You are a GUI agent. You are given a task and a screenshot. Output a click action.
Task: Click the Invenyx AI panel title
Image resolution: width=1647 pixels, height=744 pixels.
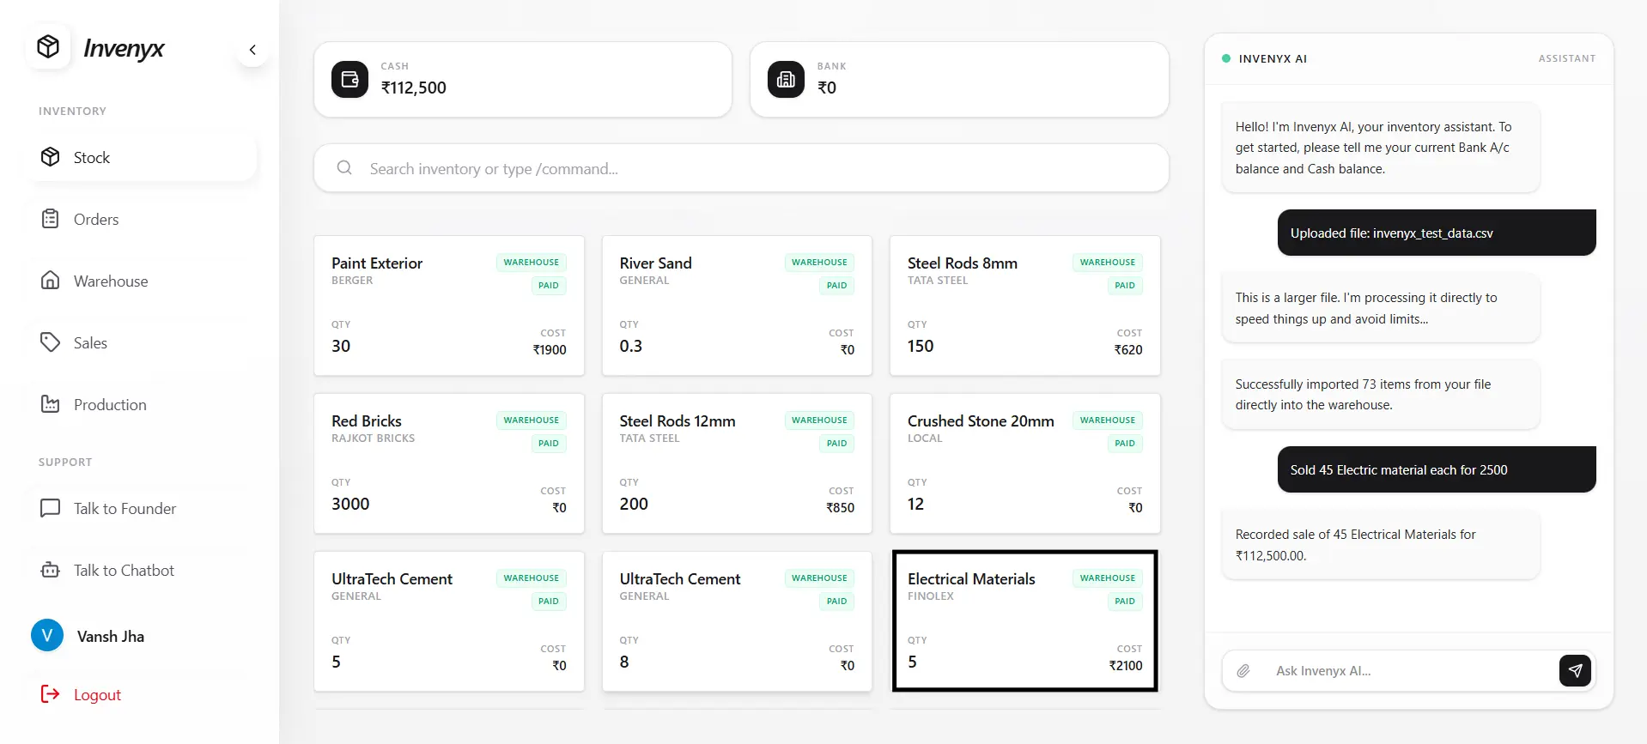(1273, 59)
